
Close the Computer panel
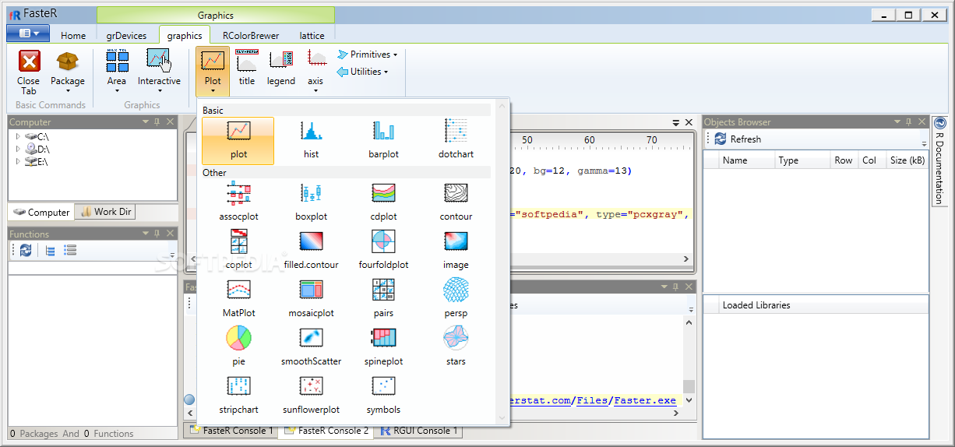click(x=171, y=122)
